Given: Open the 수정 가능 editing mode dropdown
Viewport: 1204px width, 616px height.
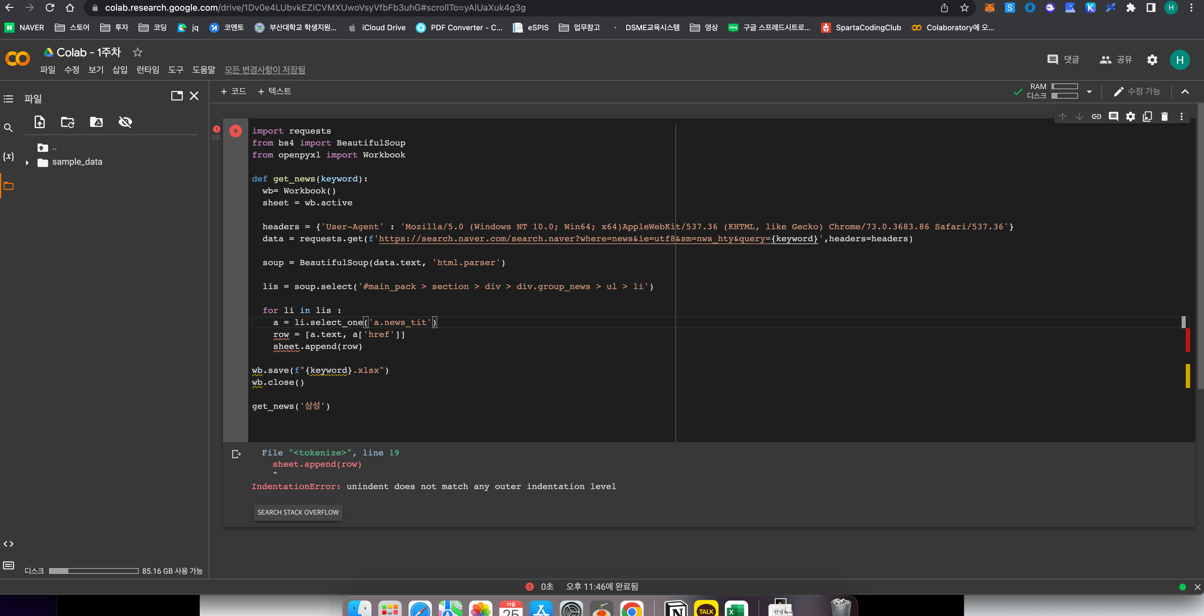Looking at the screenshot, I should click(1137, 92).
